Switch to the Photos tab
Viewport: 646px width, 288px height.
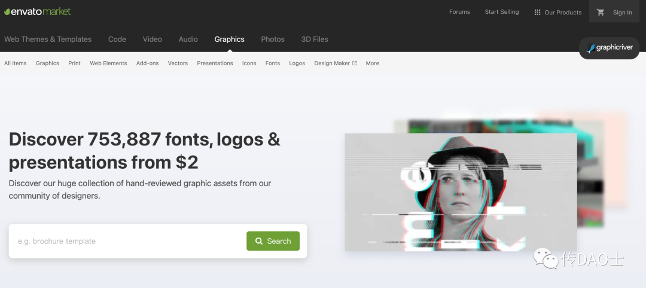click(x=273, y=39)
